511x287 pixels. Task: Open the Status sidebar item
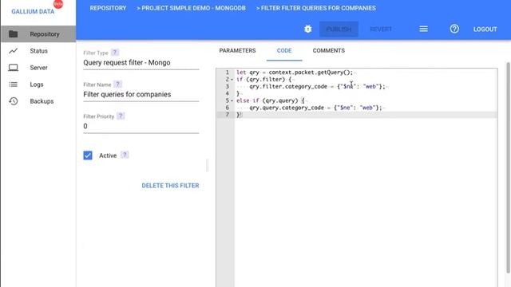(38, 51)
